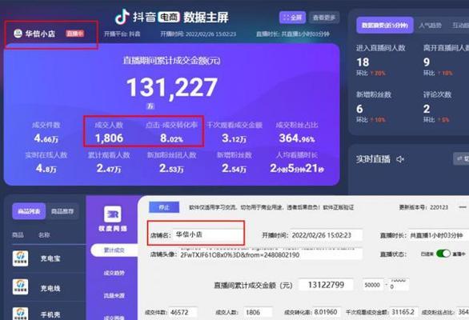This screenshot has height=320, width=469.
Task: Click the dashboard 新增粉丝数 value 2.54万
Action: point(234,168)
